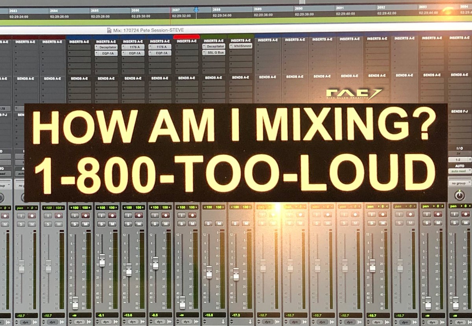Mute the aux strip showing -15.8 volume
Screen dimensions: 472x326
point(219,223)
